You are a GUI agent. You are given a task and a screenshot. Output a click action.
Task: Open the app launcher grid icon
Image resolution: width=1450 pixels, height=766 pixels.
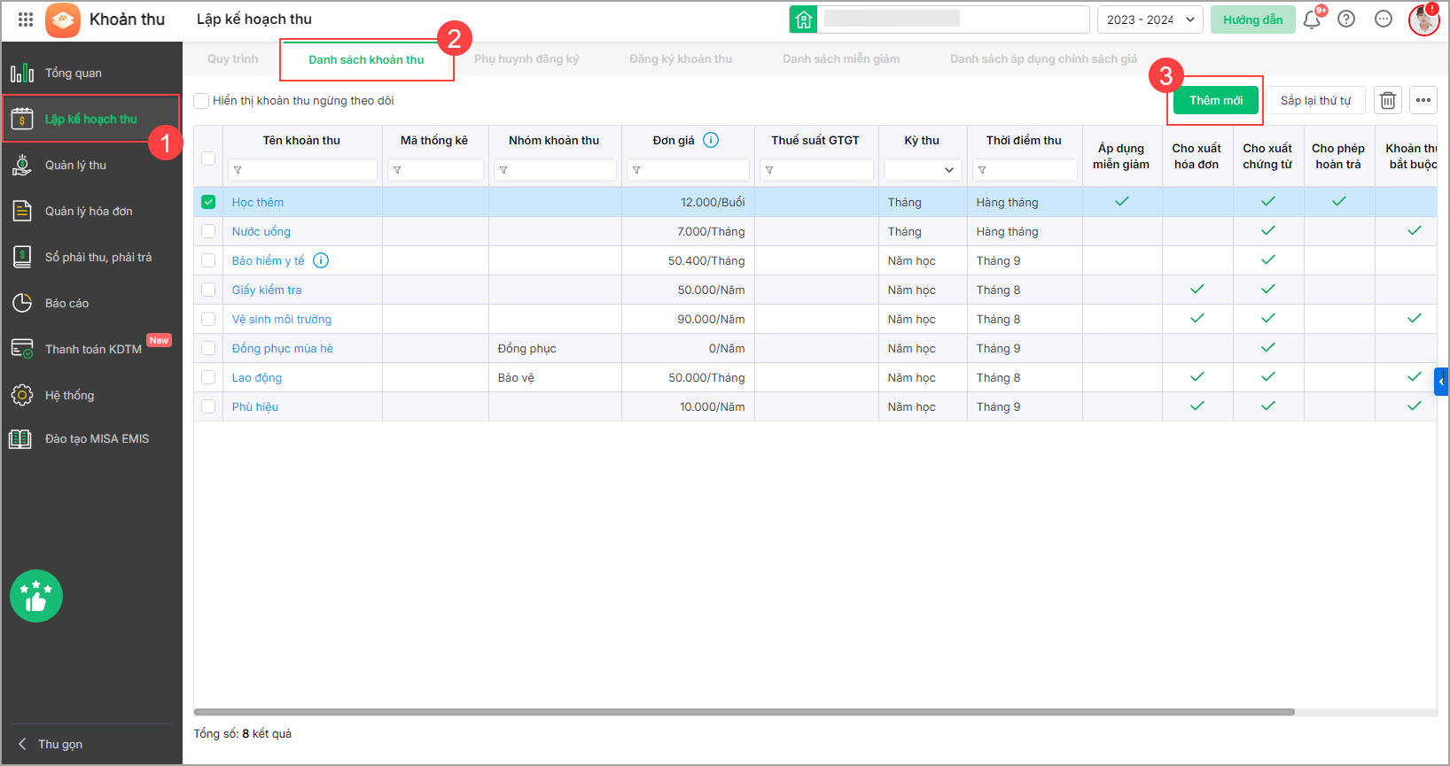click(26, 19)
